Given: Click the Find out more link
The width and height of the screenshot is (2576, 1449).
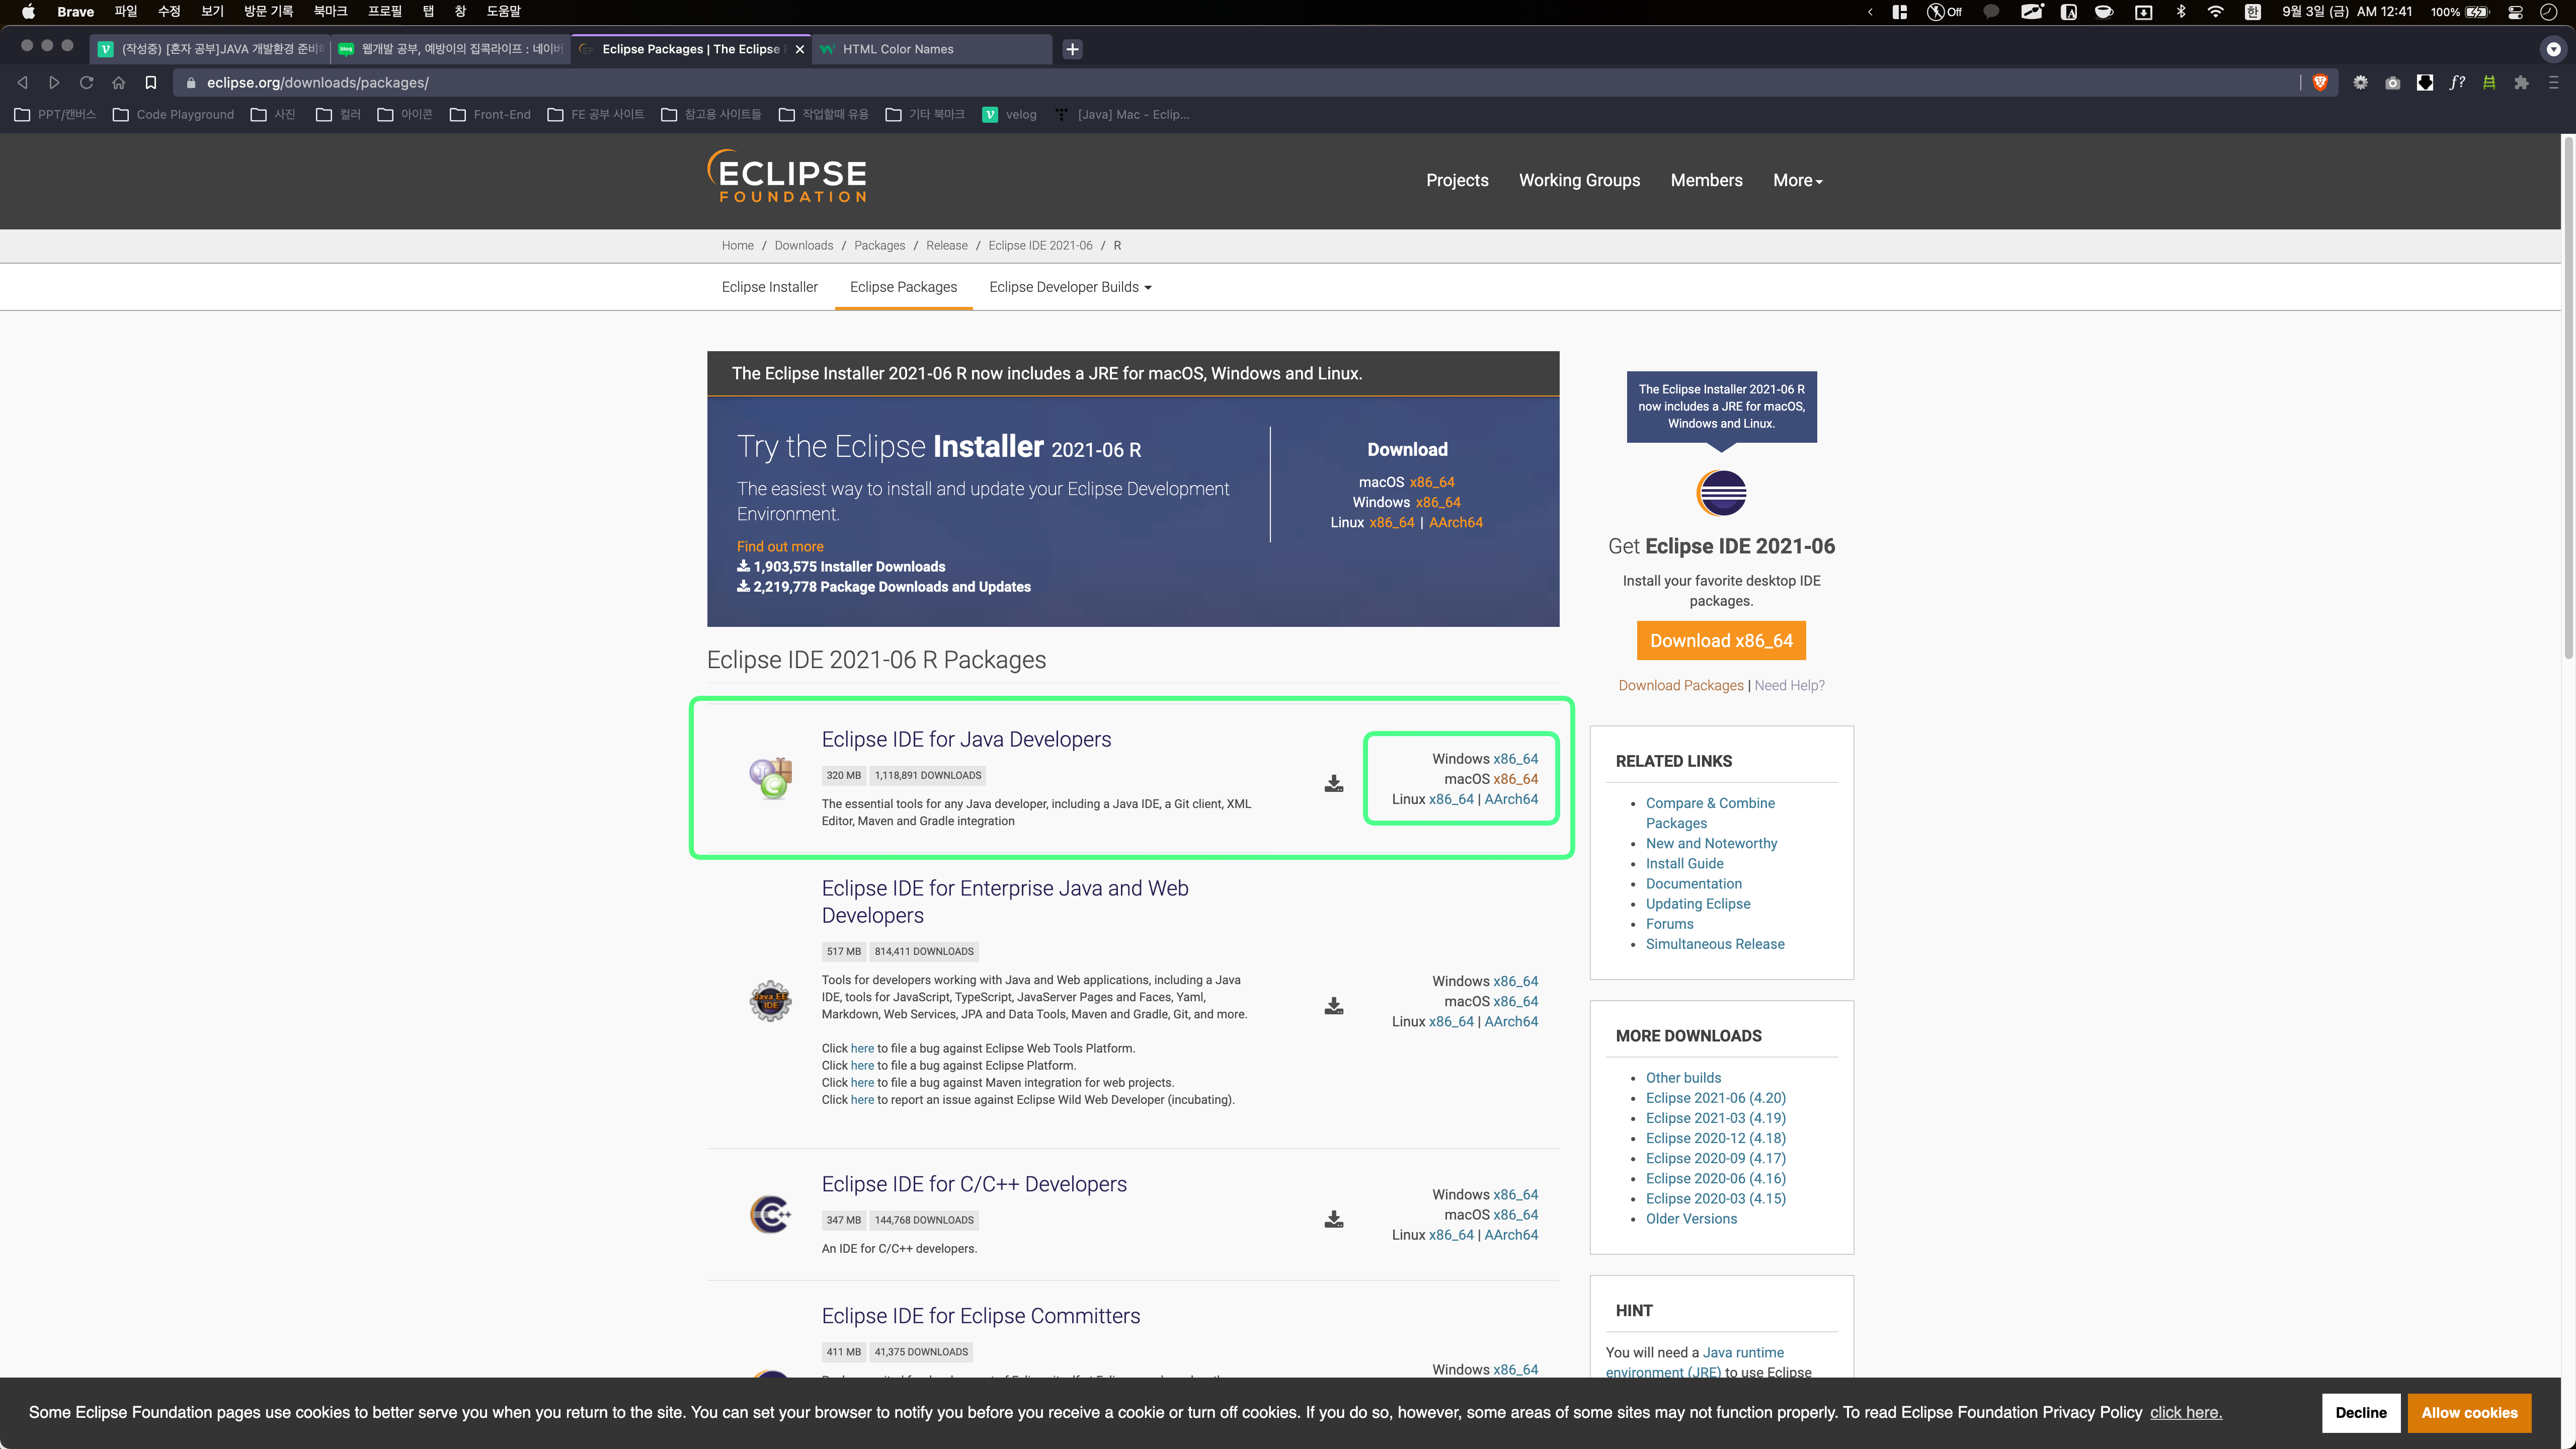Looking at the screenshot, I should pyautogui.click(x=780, y=546).
